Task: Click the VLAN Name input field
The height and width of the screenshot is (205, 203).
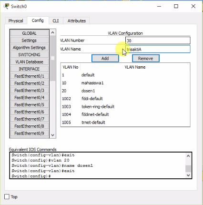Action: [158, 49]
